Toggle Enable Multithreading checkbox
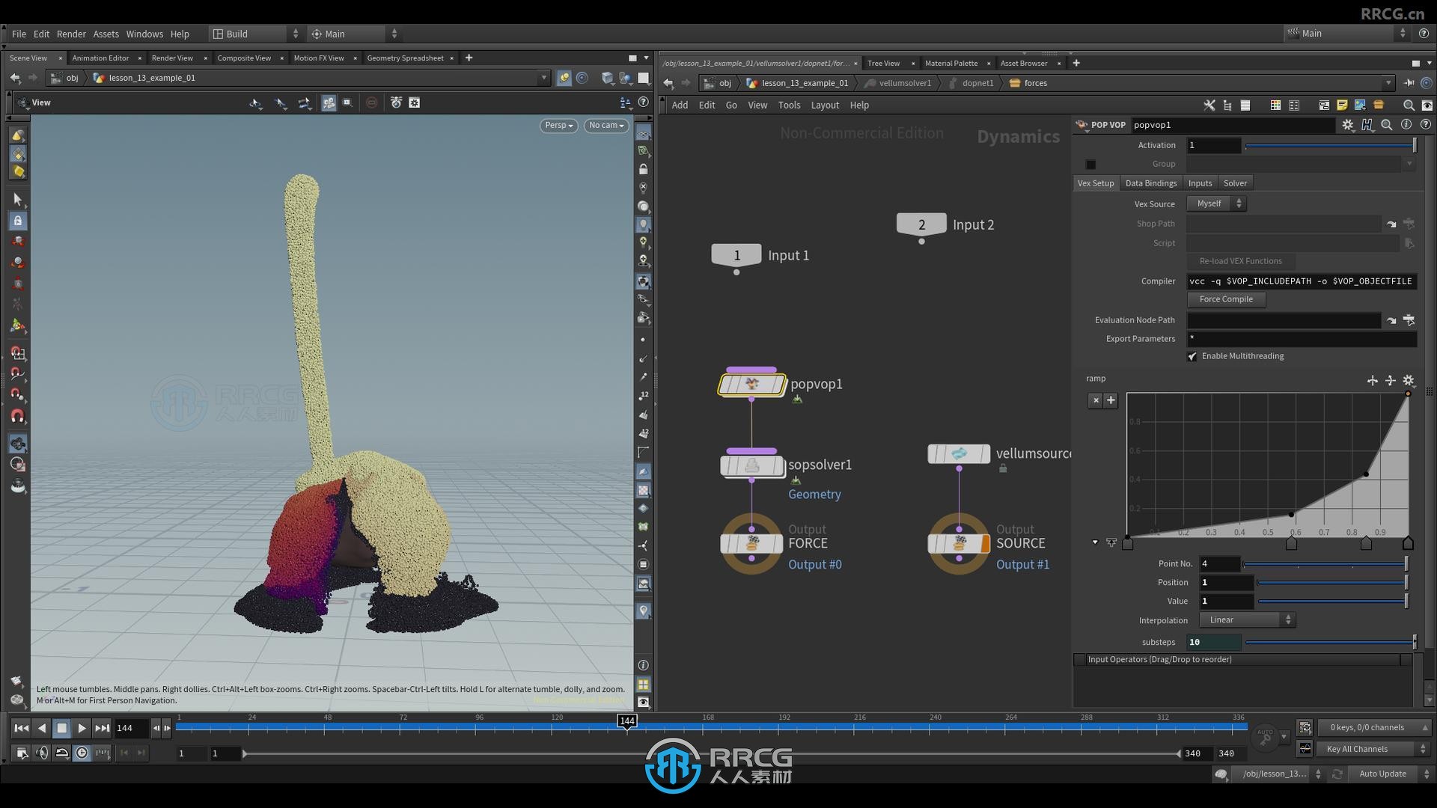Image resolution: width=1437 pixels, height=808 pixels. click(1192, 356)
